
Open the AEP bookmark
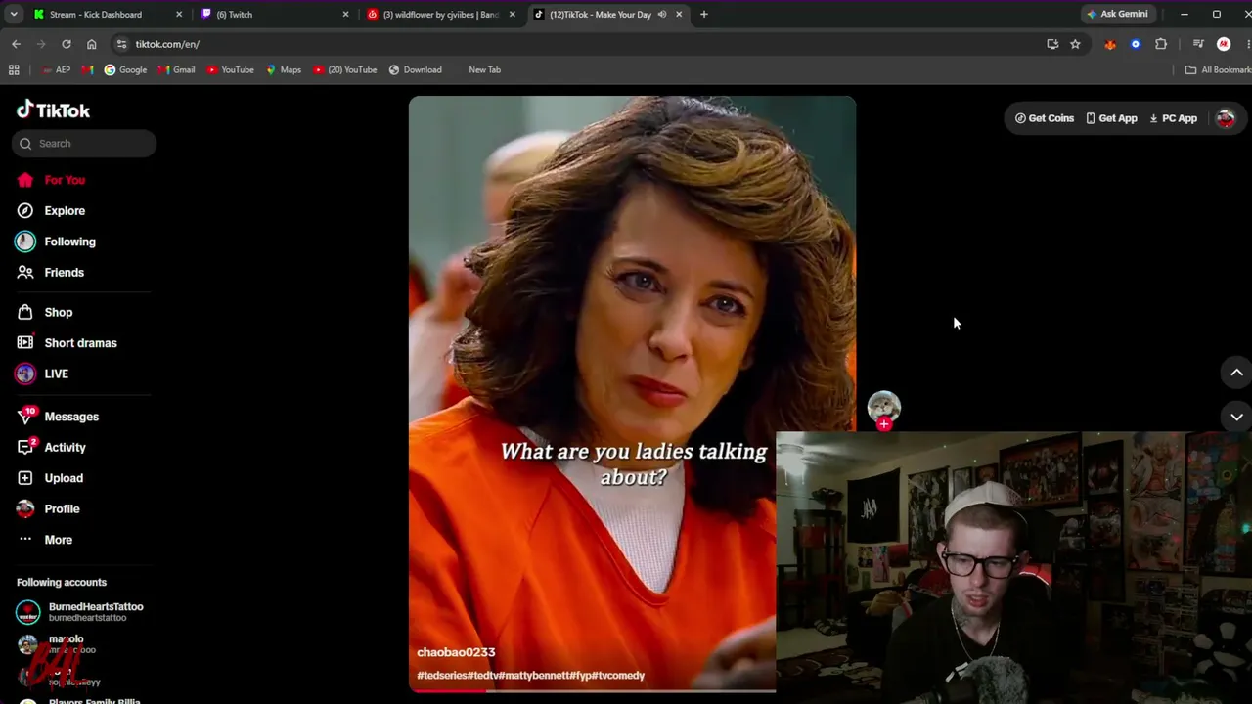click(x=56, y=70)
